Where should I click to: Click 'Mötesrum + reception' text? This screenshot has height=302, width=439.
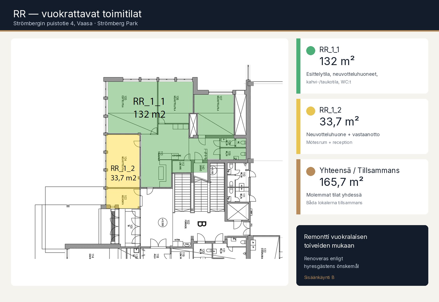pyautogui.click(x=329, y=142)
